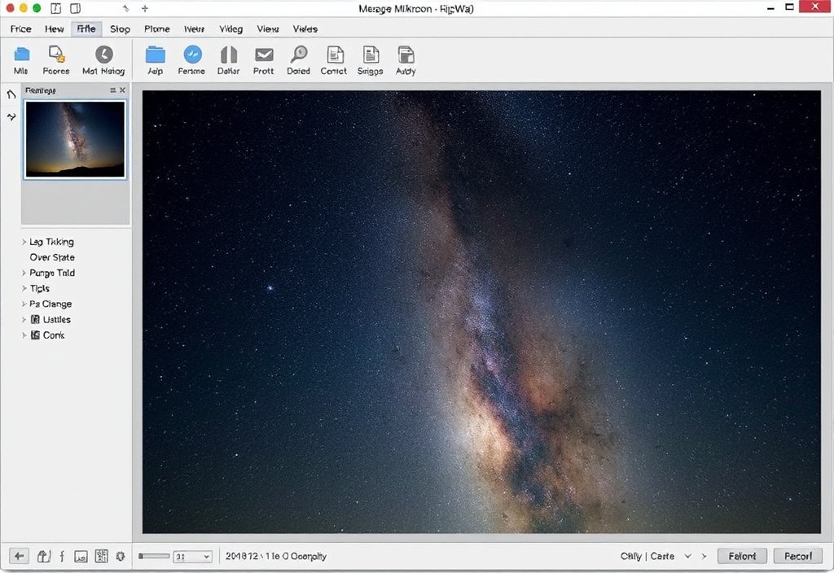Screen dimensions: 834x573
Task: Collapse the panel with the minimize glyph
Action: 114,90
